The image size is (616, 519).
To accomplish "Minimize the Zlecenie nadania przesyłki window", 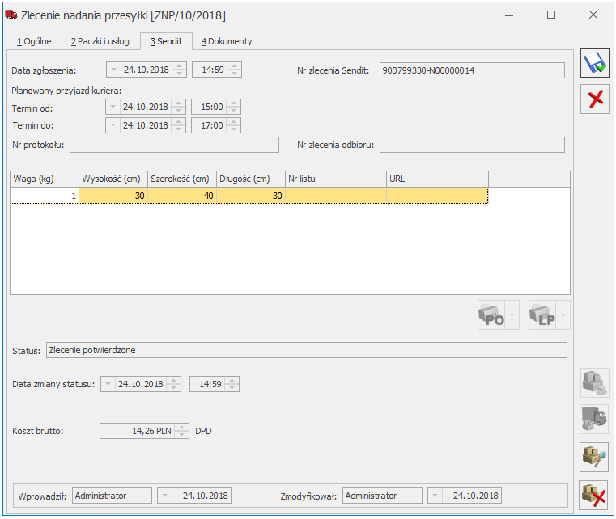I will 509,15.
